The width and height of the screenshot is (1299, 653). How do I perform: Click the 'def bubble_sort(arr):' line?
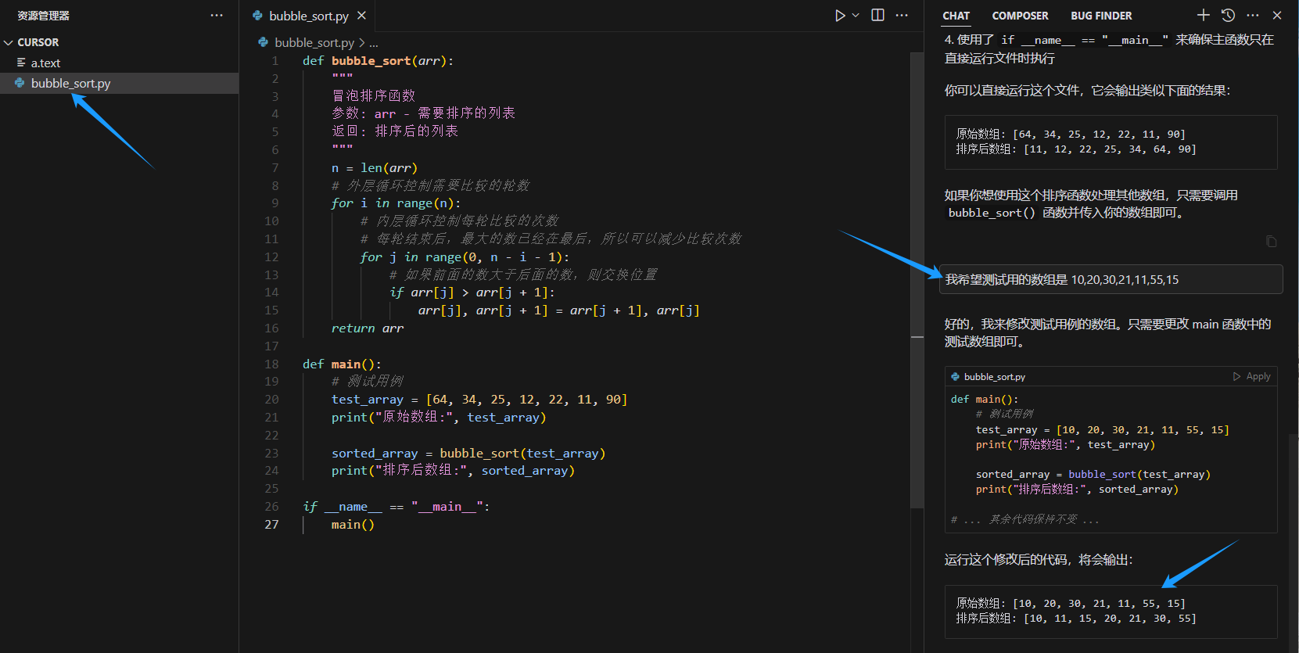click(378, 61)
